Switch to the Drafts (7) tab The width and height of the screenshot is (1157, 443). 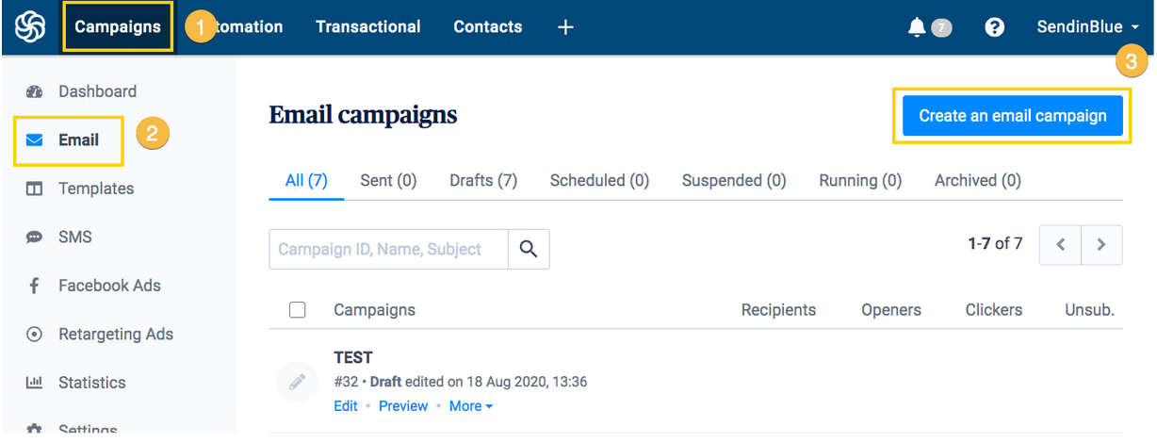pyautogui.click(x=483, y=180)
